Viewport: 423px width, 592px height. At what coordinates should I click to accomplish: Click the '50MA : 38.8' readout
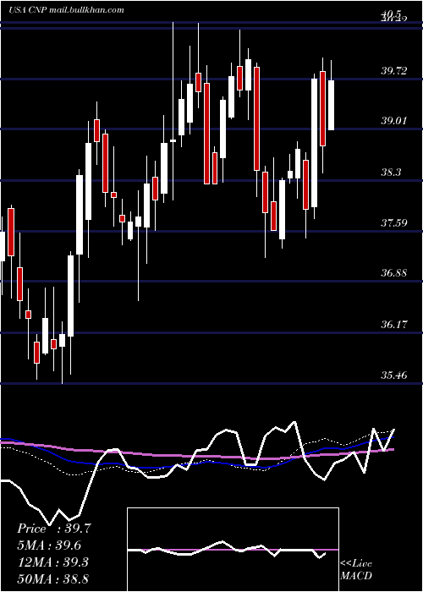[x=52, y=578]
